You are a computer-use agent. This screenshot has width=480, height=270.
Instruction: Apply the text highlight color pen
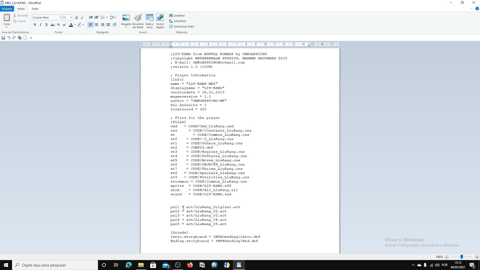(x=79, y=25)
